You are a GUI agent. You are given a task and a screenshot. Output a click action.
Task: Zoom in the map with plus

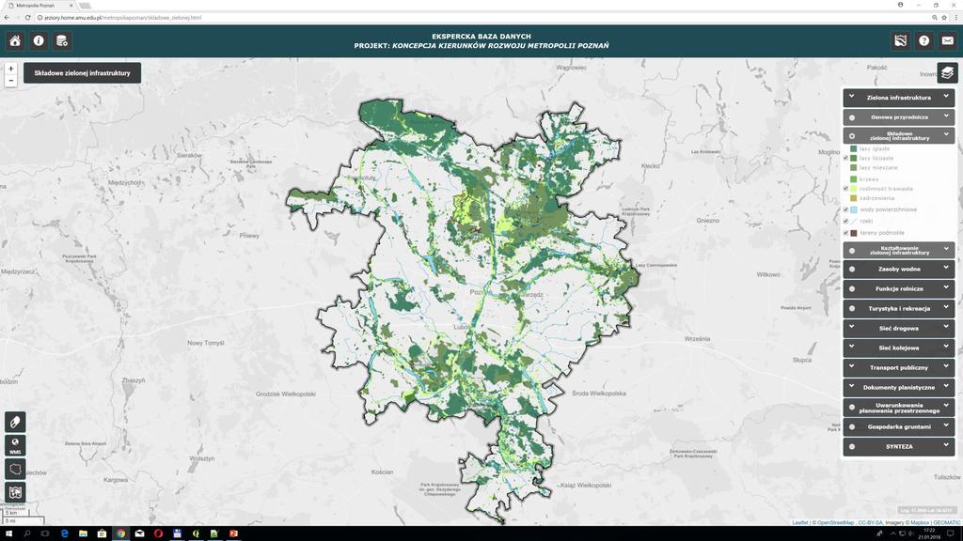[10, 69]
